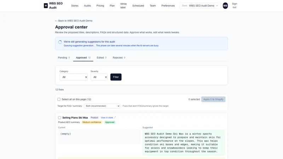283x159 pixels.
Task: Select the Approved tab
Action: (83, 58)
